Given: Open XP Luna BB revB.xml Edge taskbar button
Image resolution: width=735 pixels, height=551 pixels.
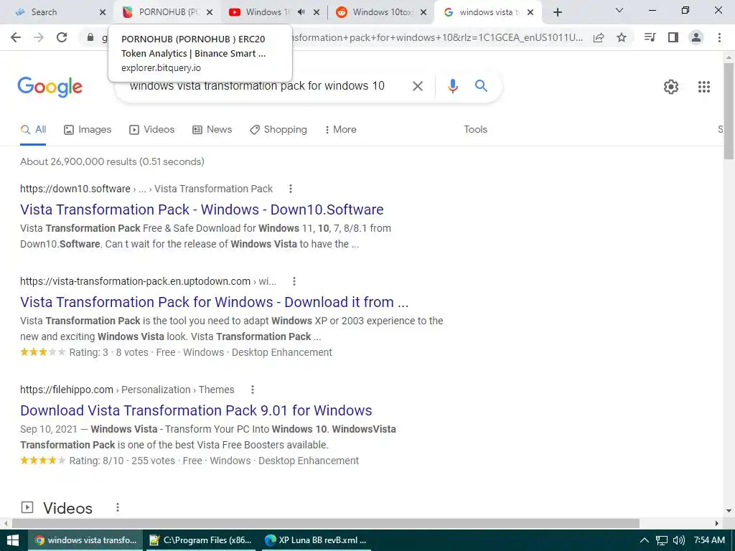Looking at the screenshot, I should (316, 540).
